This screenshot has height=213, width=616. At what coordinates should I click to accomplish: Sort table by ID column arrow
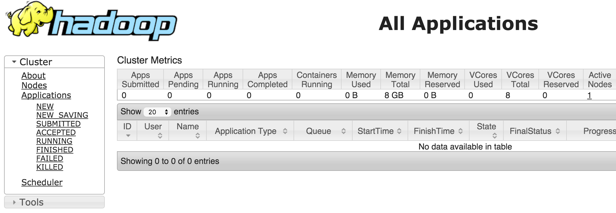click(128, 136)
